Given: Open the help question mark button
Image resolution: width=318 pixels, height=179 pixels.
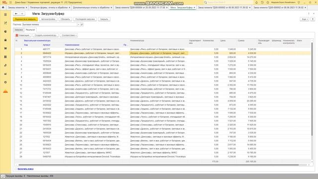Looking at the screenshot, I should point(313,19).
